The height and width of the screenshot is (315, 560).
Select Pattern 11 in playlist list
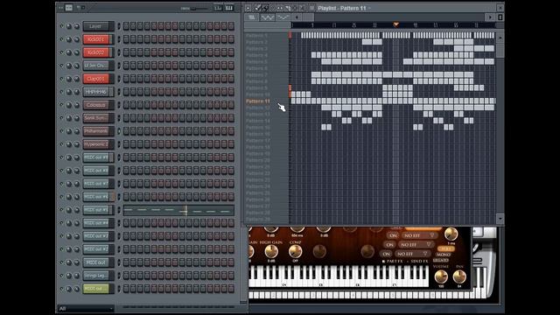258,101
